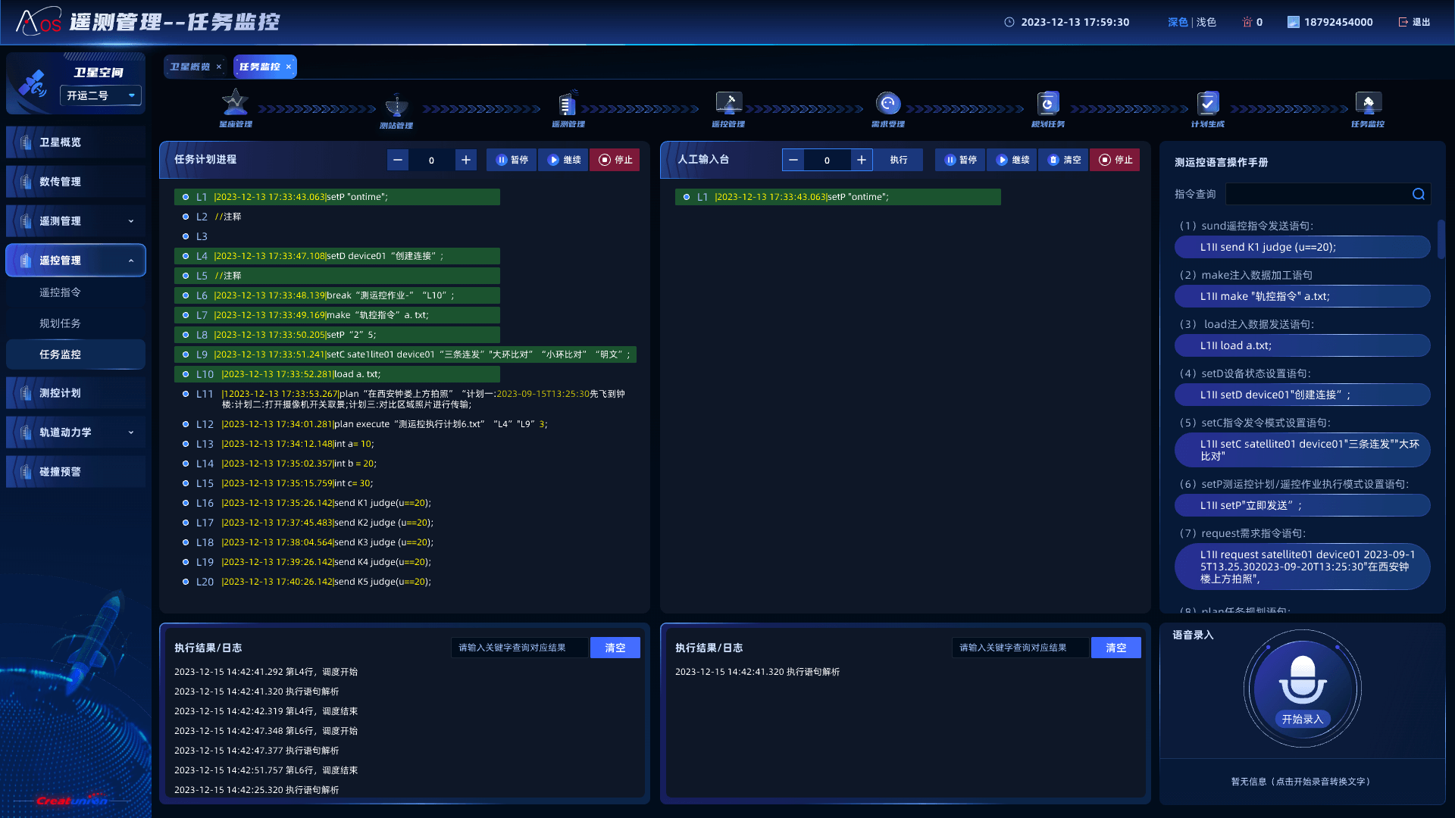Open the 开运二号 satellite dropdown
1455x818 pixels.
101,95
